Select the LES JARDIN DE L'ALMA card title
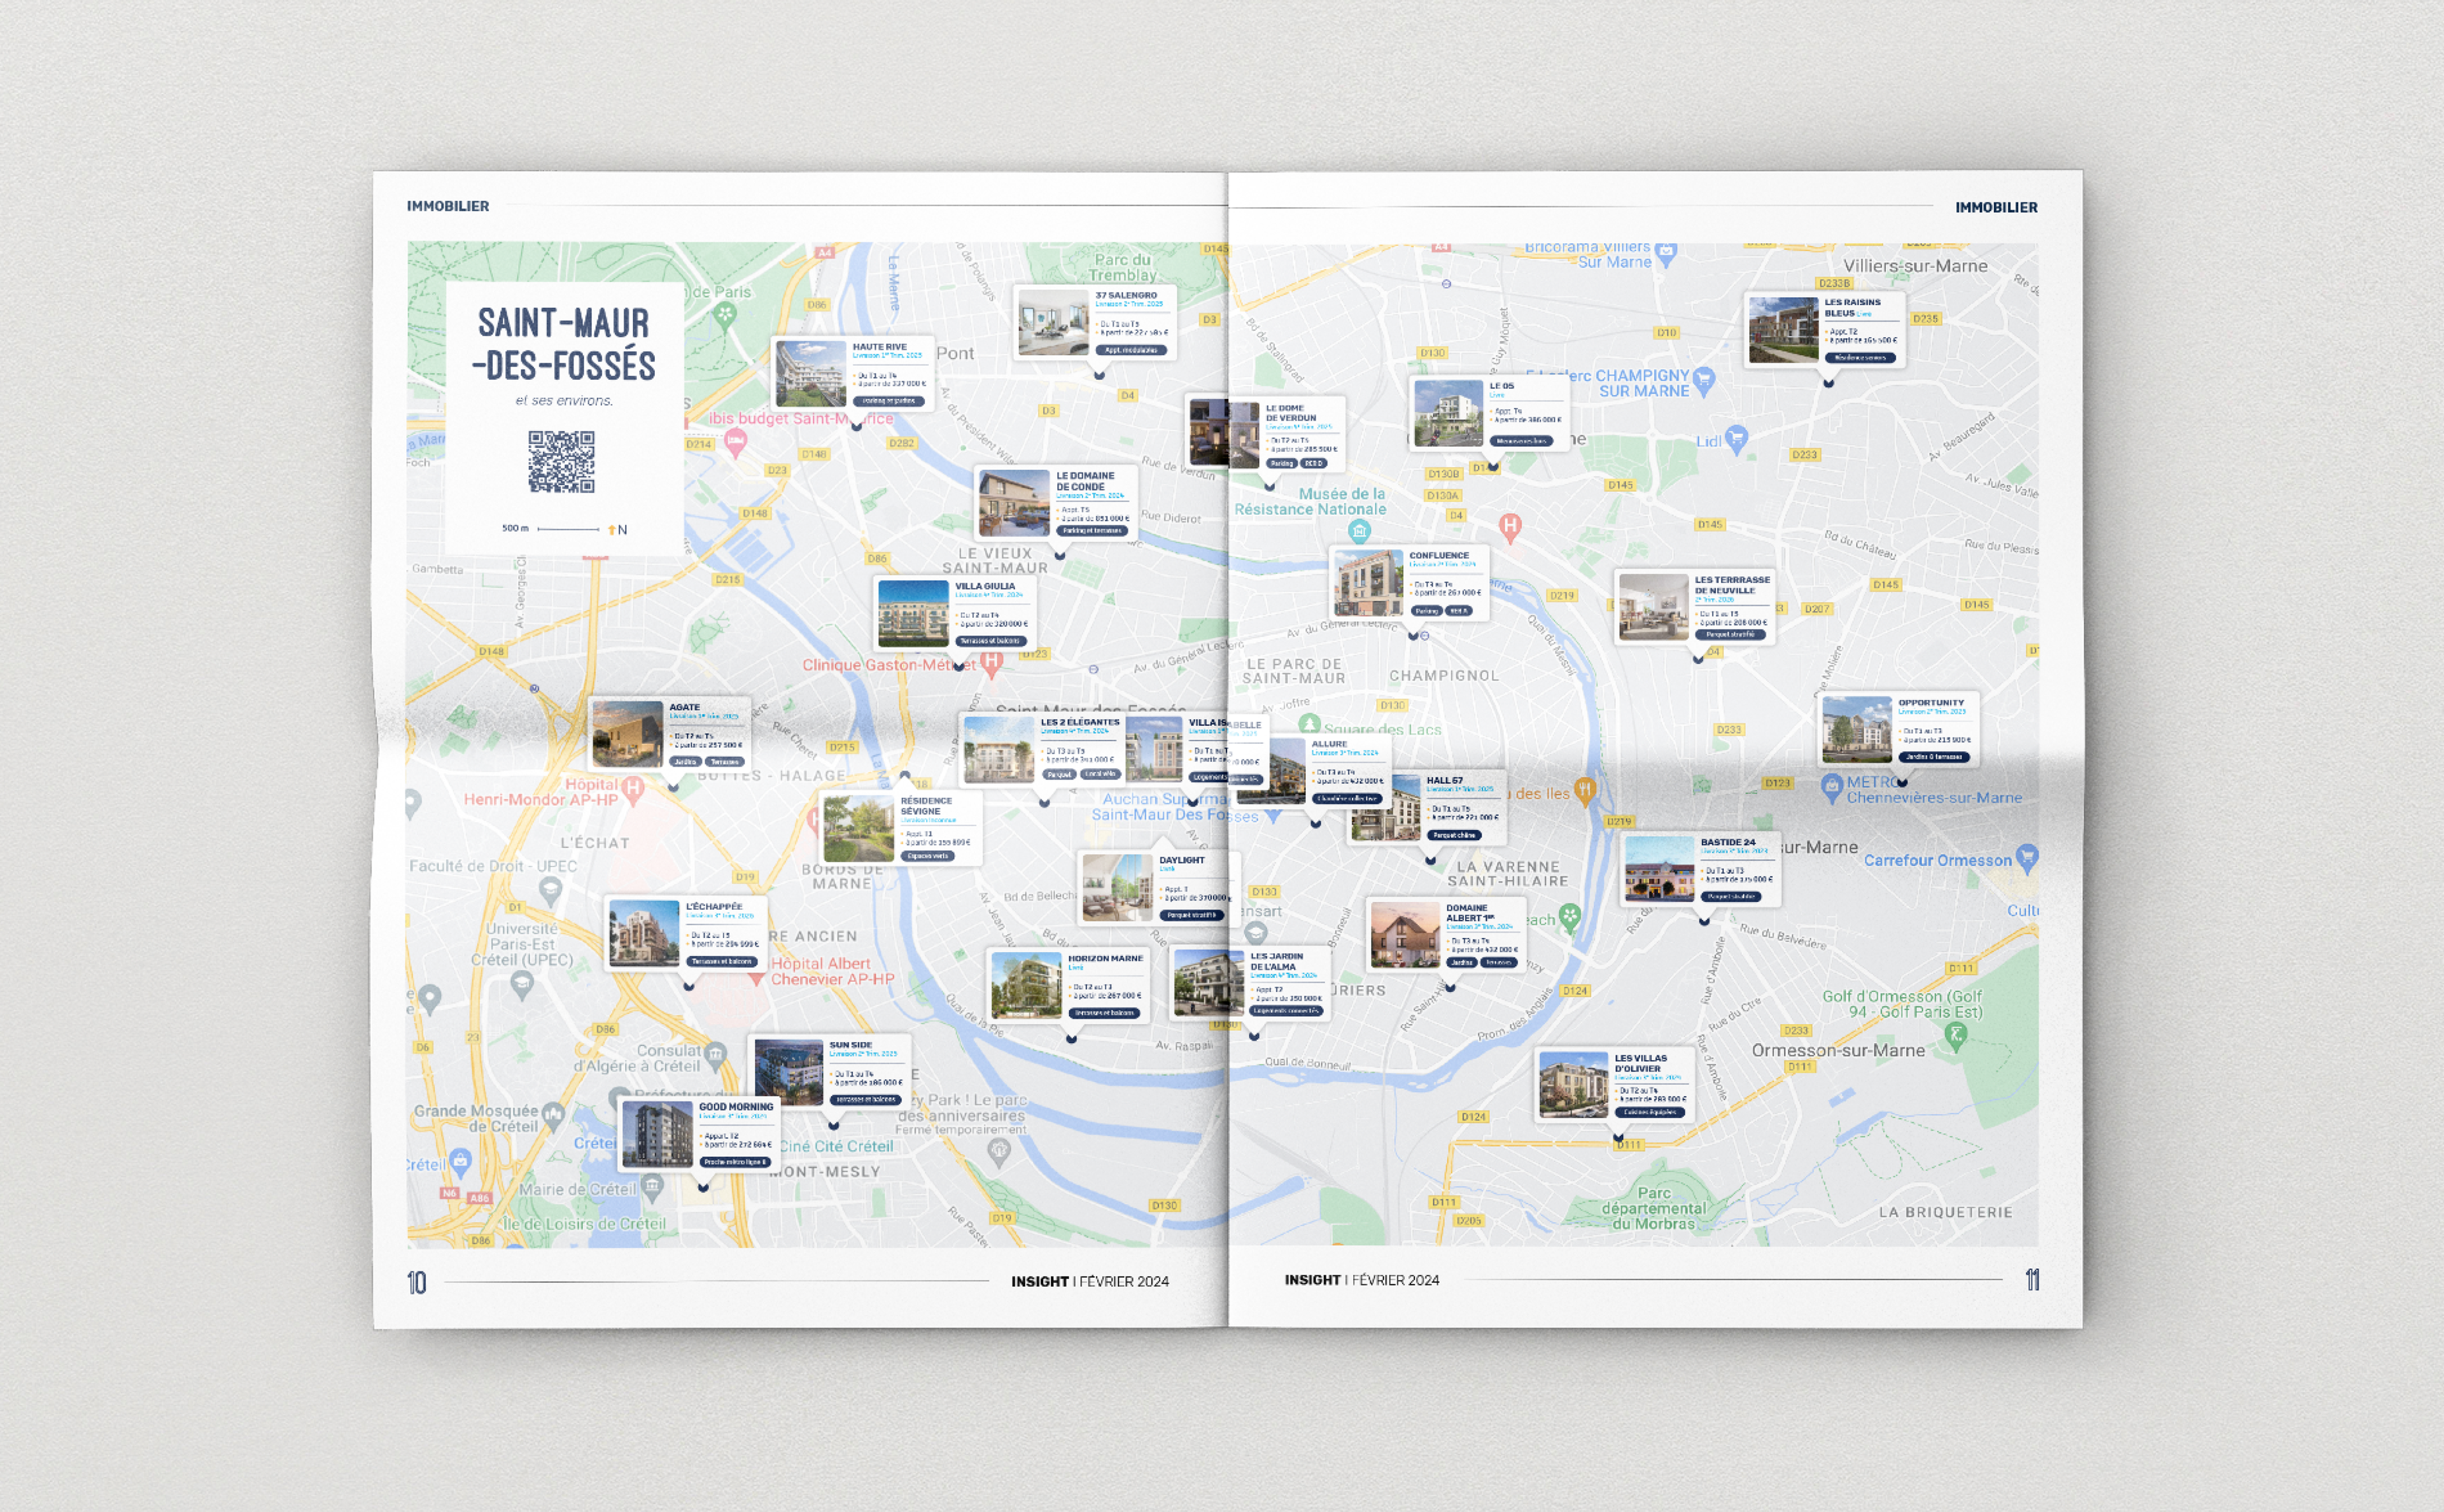2444x1512 pixels. click(1277, 961)
